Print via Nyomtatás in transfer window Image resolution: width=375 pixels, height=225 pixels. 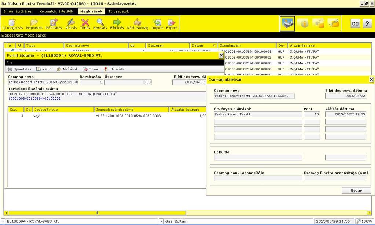coord(19,69)
